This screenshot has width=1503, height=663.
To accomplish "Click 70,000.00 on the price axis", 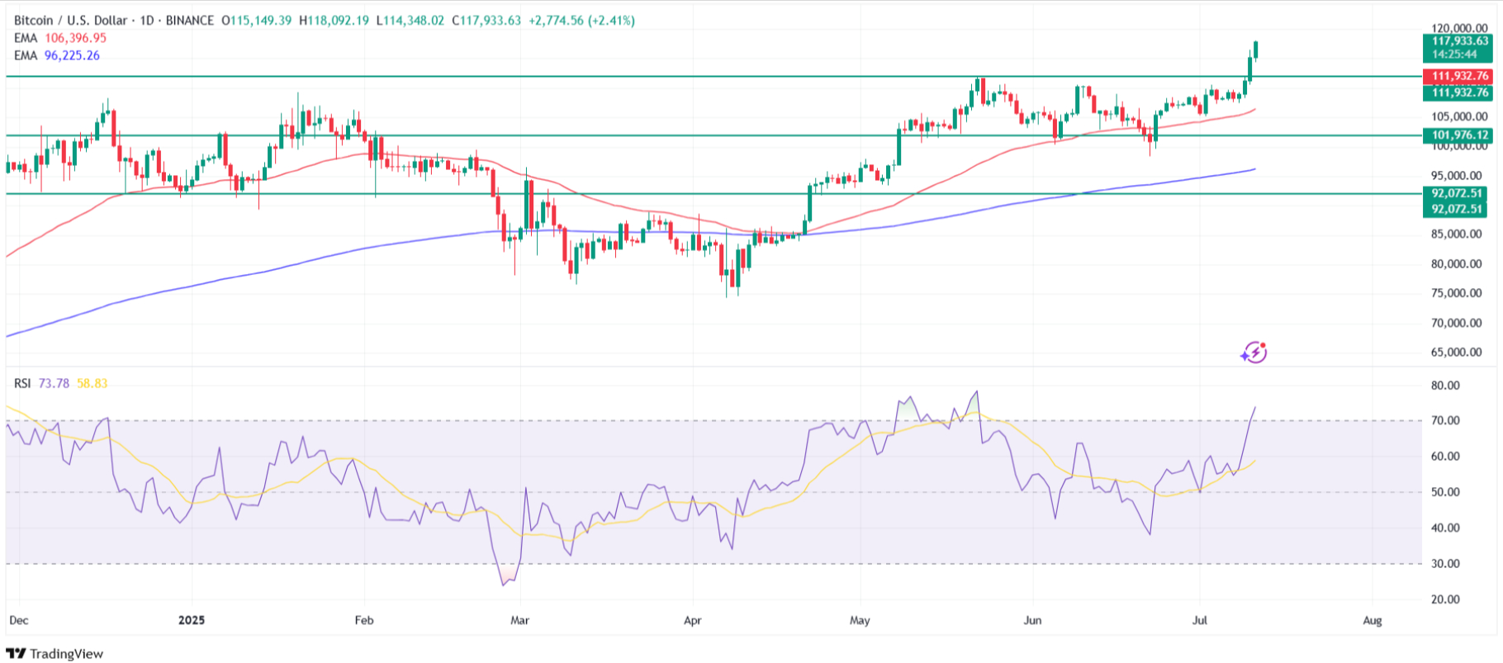I will 1457,323.
